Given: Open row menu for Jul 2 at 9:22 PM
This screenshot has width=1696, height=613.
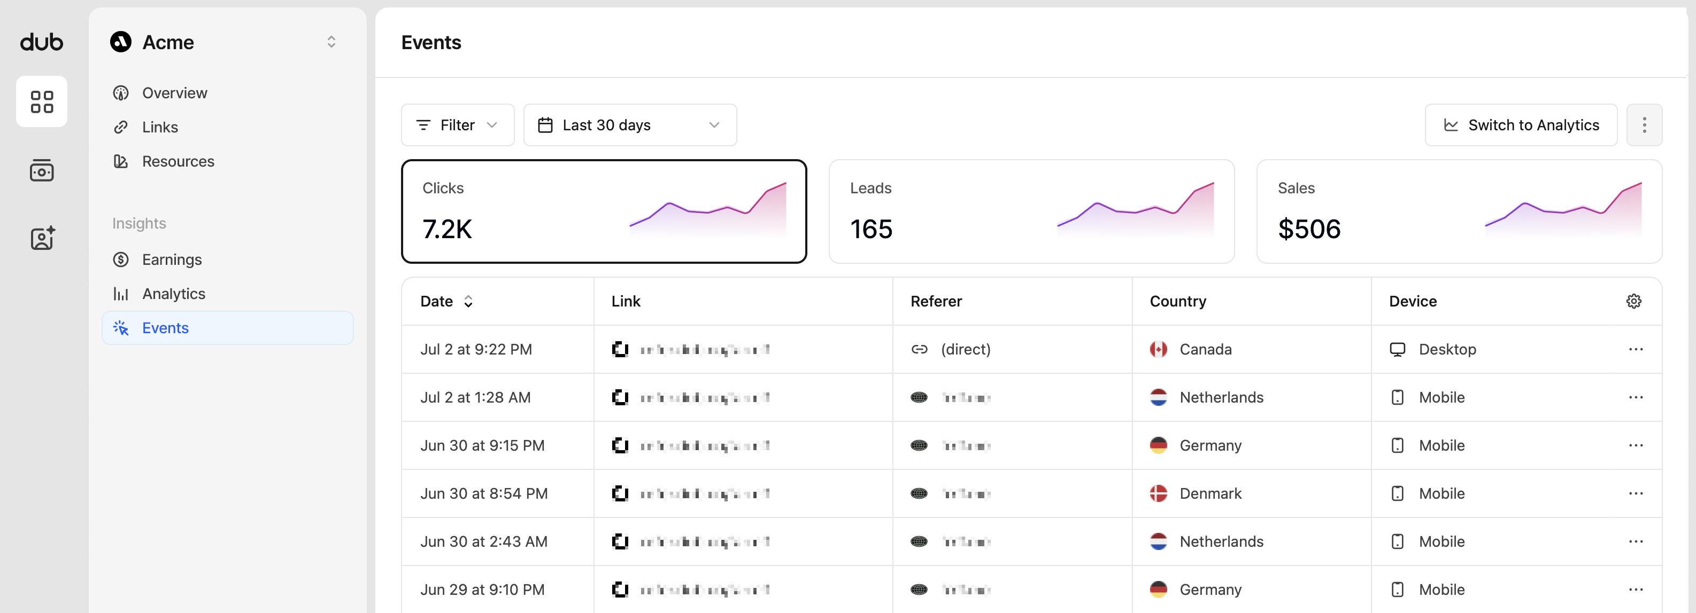Looking at the screenshot, I should [x=1636, y=349].
